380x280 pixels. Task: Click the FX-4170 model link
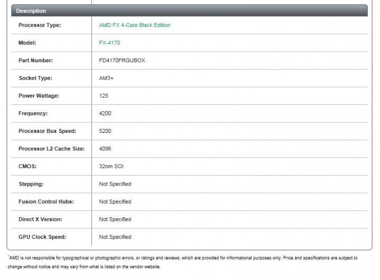point(110,43)
